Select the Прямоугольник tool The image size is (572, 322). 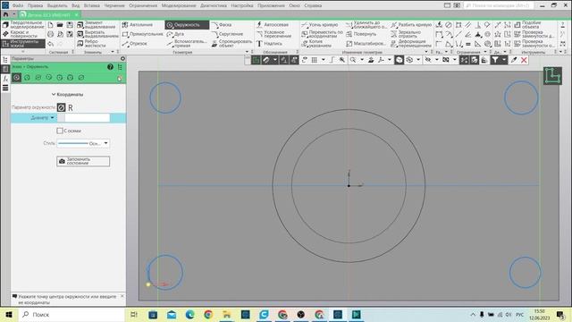(x=143, y=34)
